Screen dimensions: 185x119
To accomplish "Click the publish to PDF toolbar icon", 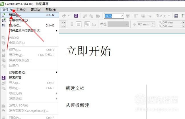I will 98,16.
